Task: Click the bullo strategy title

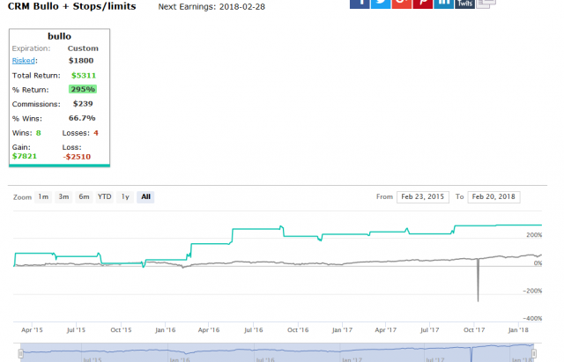Action: (59, 36)
